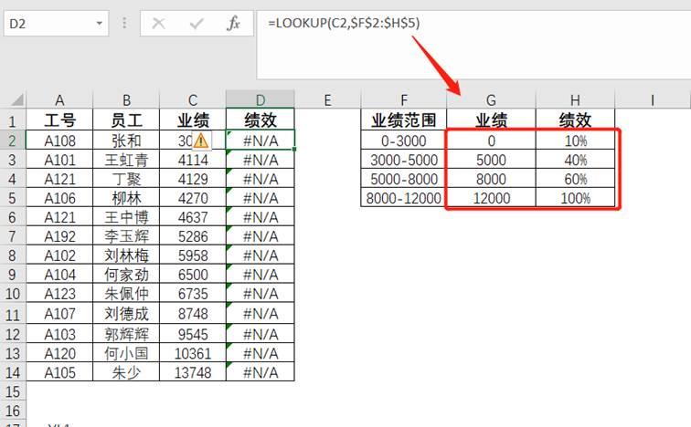691x427 pixels.
Task: Click cell A1 labeled 工号
Action: pos(59,120)
